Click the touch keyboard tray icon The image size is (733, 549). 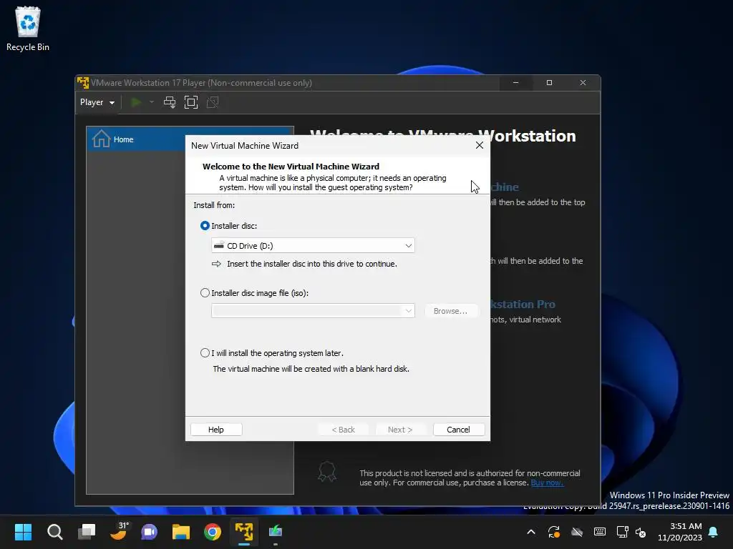point(600,532)
